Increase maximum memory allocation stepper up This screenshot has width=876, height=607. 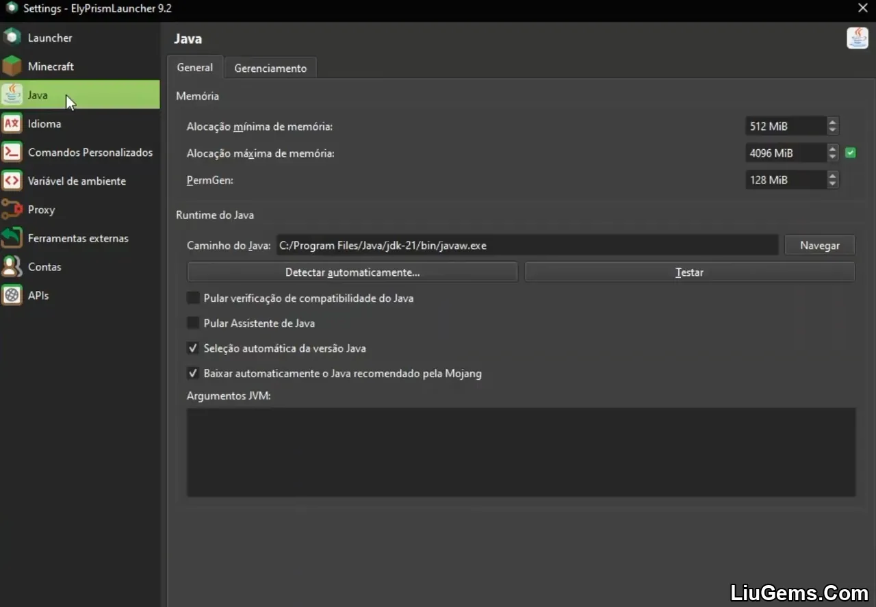pyautogui.click(x=832, y=149)
